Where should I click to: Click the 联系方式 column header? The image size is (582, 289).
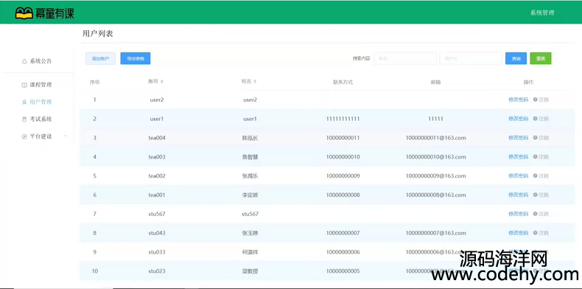click(x=343, y=82)
